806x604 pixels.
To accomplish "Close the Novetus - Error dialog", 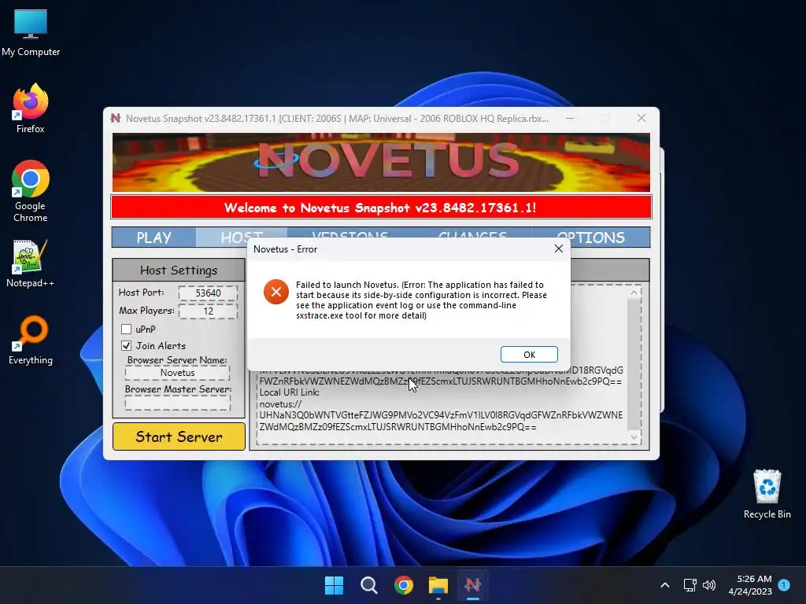I will (x=559, y=249).
